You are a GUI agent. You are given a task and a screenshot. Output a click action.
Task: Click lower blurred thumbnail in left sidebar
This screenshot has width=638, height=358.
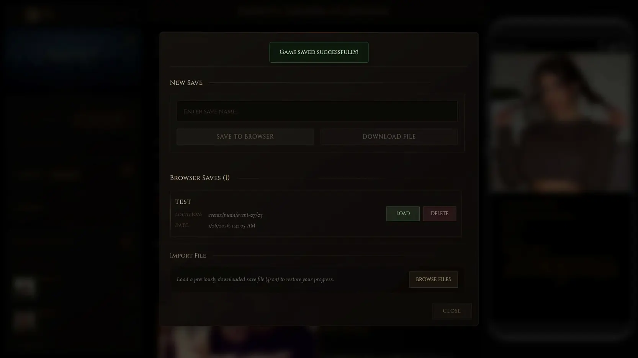tap(25, 320)
